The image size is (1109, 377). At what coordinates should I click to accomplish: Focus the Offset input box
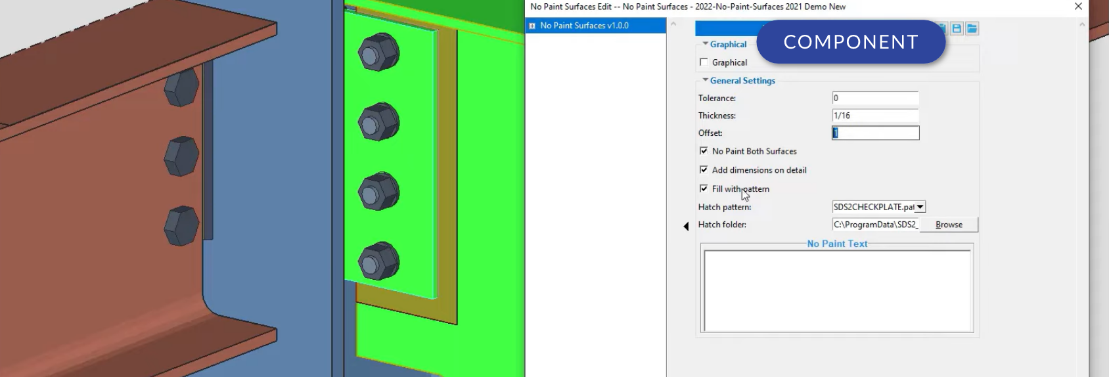point(875,133)
